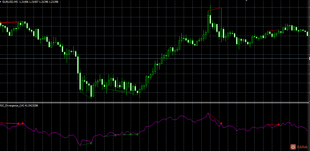Select the long shallow green trendline under the candle lows
Viewport: 310px width, 151px height.
[122, 92]
